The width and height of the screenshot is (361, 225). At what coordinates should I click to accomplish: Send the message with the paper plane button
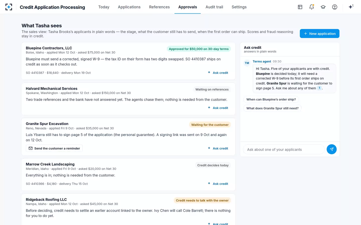(332, 149)
